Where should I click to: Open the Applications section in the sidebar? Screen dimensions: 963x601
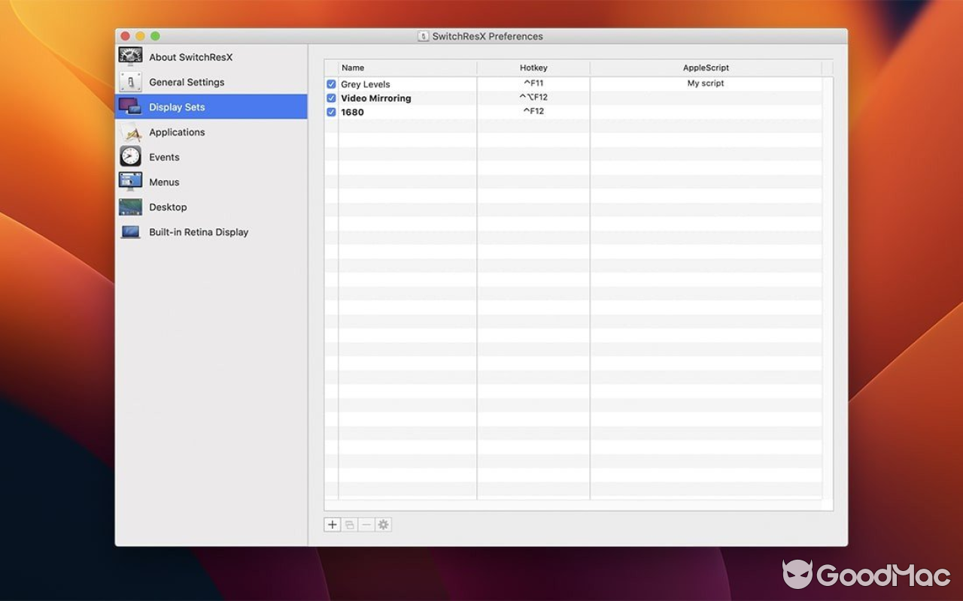coord(177,131)
